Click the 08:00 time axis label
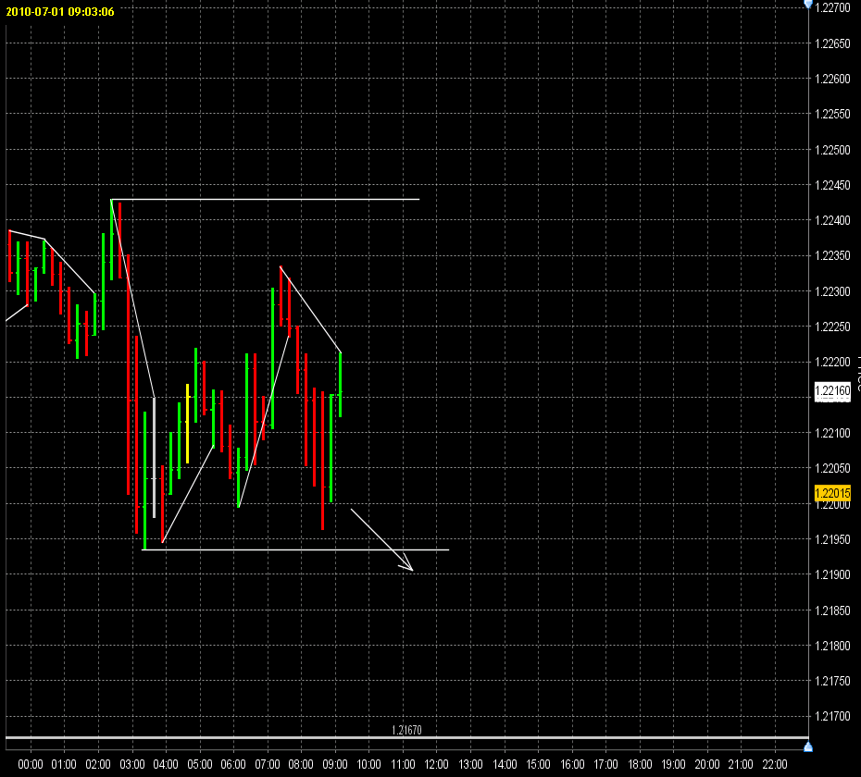The width and height of the screenshot is (861, 777). point(301,764)
